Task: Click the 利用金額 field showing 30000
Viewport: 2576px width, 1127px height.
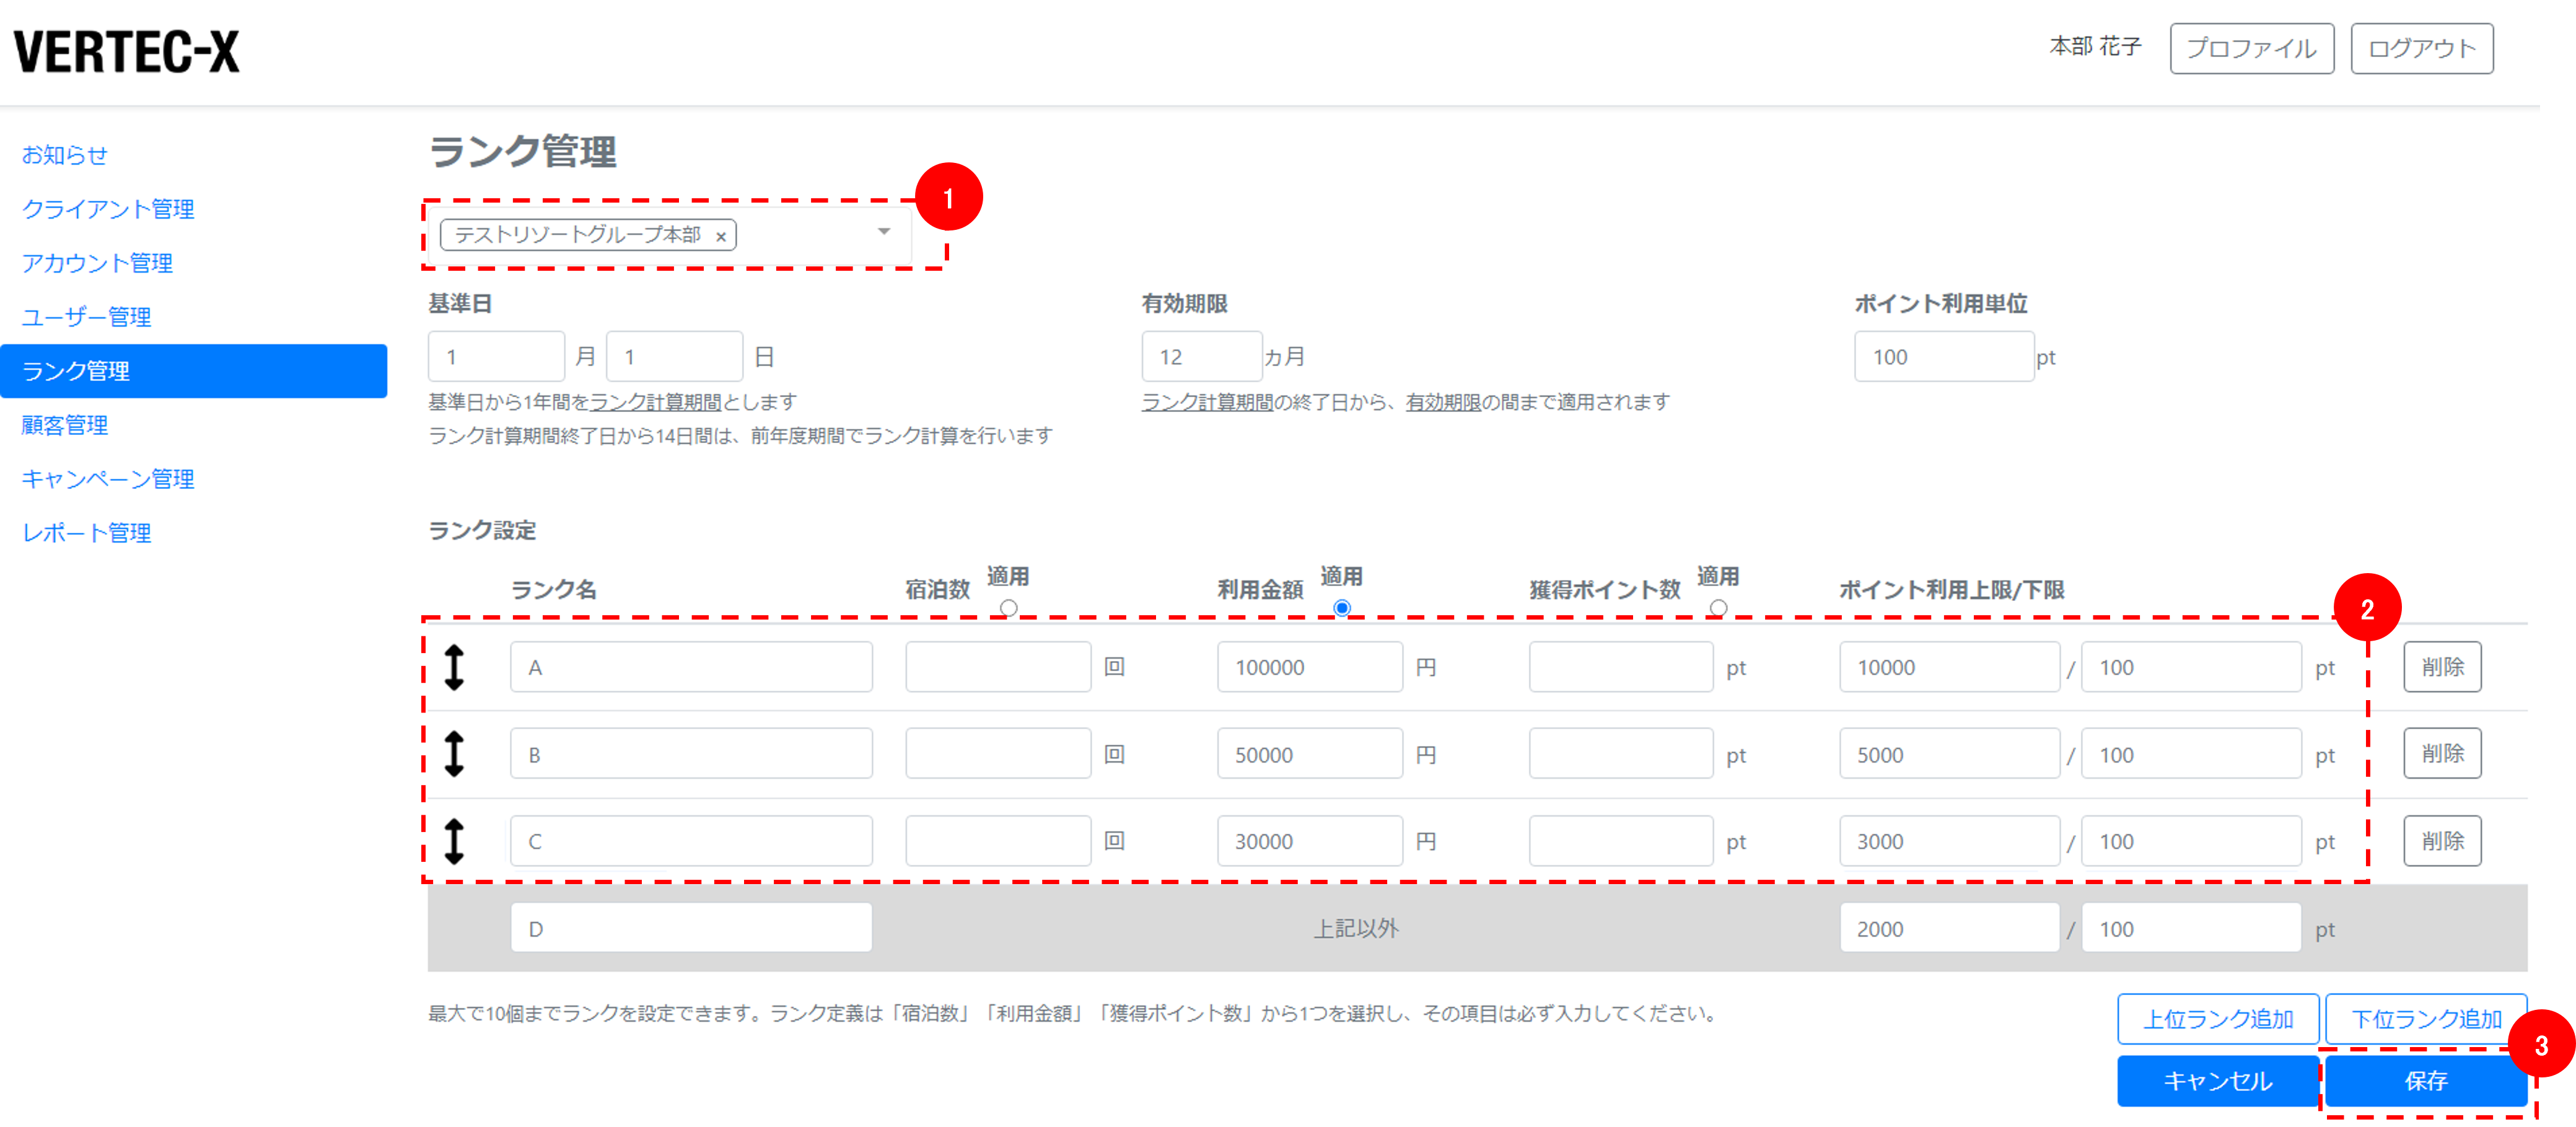Action: [x=1310, y=841]
